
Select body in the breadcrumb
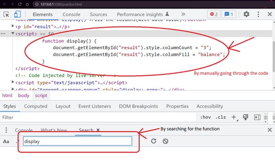24,95
